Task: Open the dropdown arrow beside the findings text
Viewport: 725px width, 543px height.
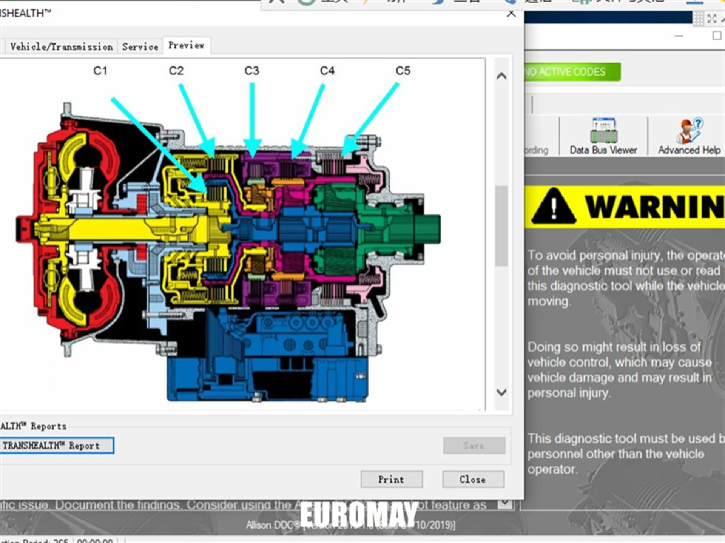Action: pos(505,504)
